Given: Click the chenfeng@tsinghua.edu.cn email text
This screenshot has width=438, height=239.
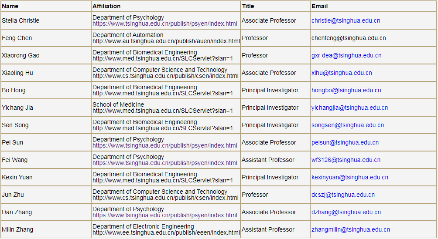Looking at the screenshot, I should click(348, 38).
